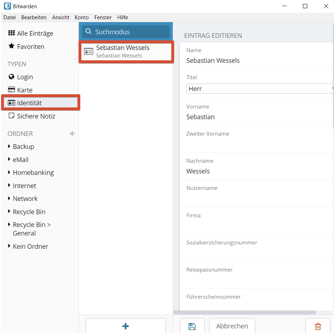Add new entry with plus button

pos(126,326)
